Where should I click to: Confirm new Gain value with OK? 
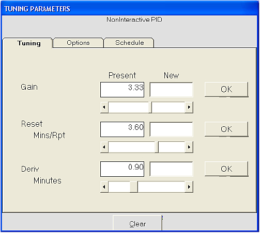coord(226,89)
